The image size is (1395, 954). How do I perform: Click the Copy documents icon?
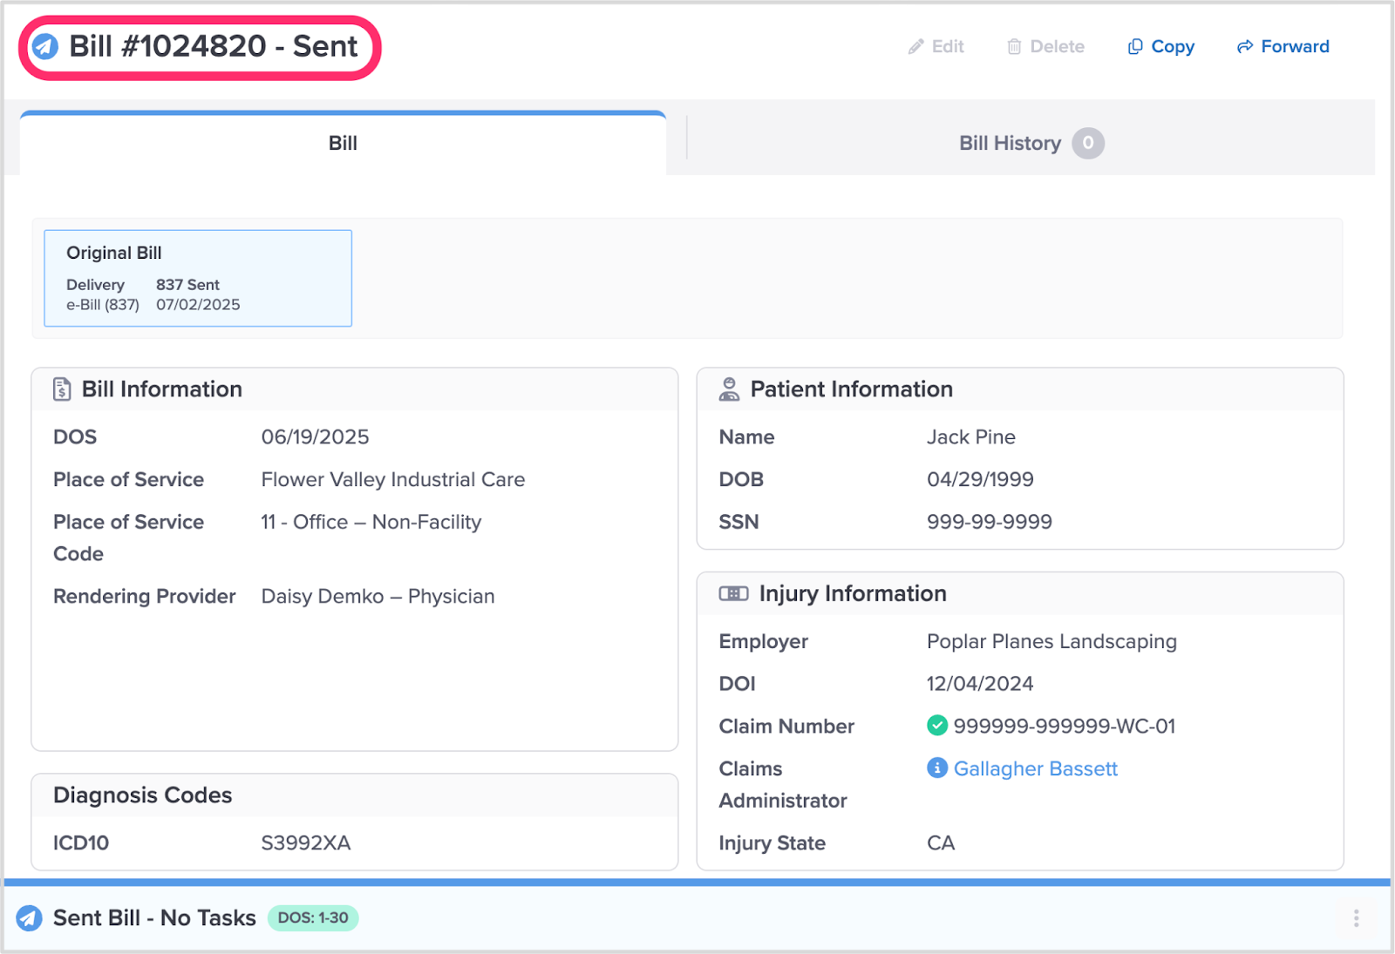point(1135,47)
